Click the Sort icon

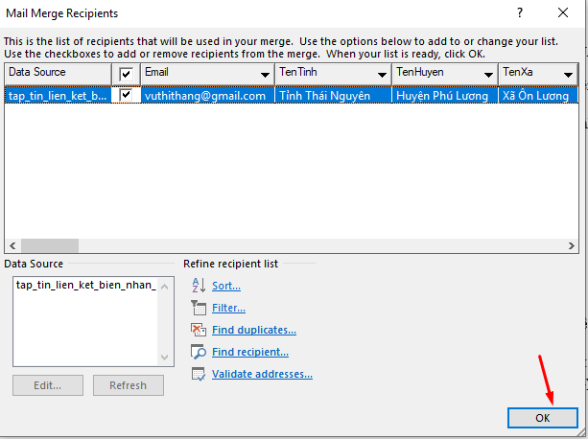click(x=199, y=286)
